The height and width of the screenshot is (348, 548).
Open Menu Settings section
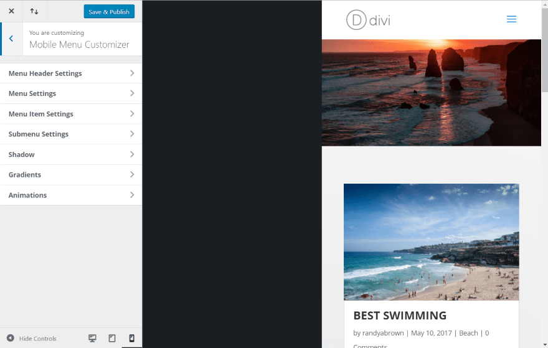coord(71,93)
